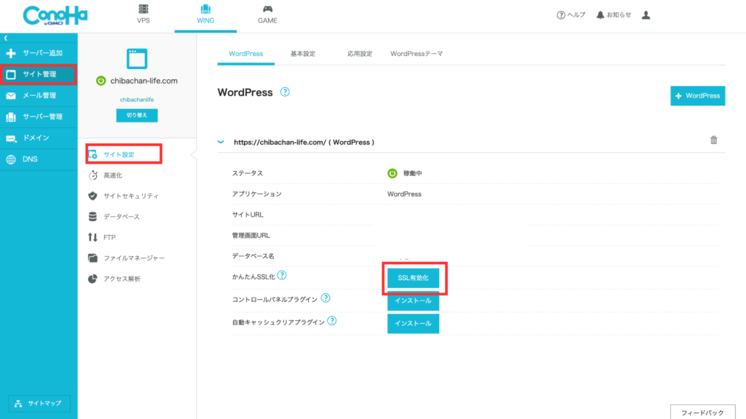Open サーバー管理 in sidebar
Screen dimensions: 746x419
click(x=39, y=117)
